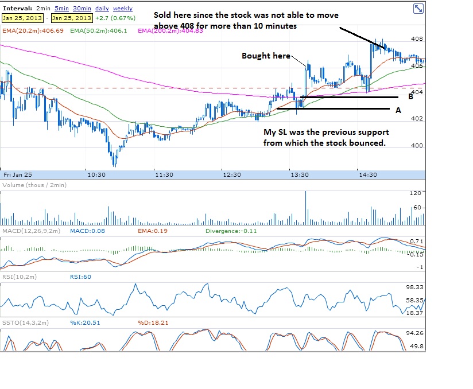Switch interval to 30min
The height and width of the screenshot is (389, 473).
(82, 9)
